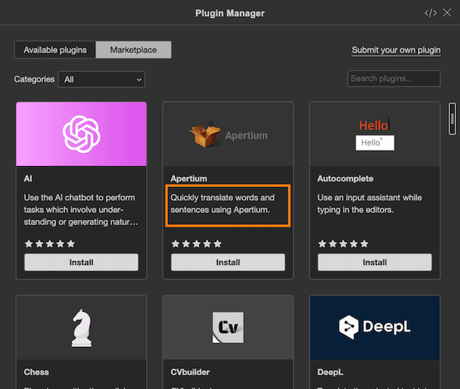460x389 pixels.
Task: Click the AI plugin star rating
Action: [50, 244]
